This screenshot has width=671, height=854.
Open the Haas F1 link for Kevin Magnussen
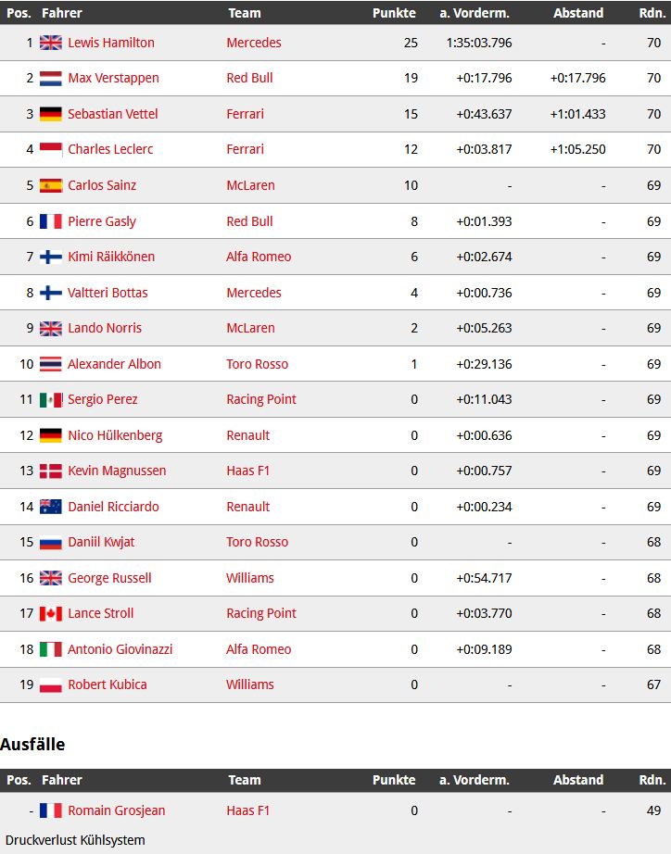[x=248, y=471]
